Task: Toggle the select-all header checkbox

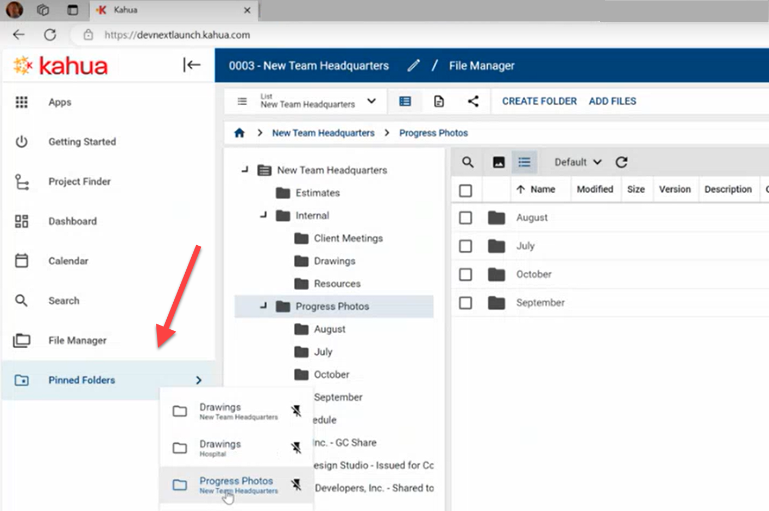Action: point(465,190)
